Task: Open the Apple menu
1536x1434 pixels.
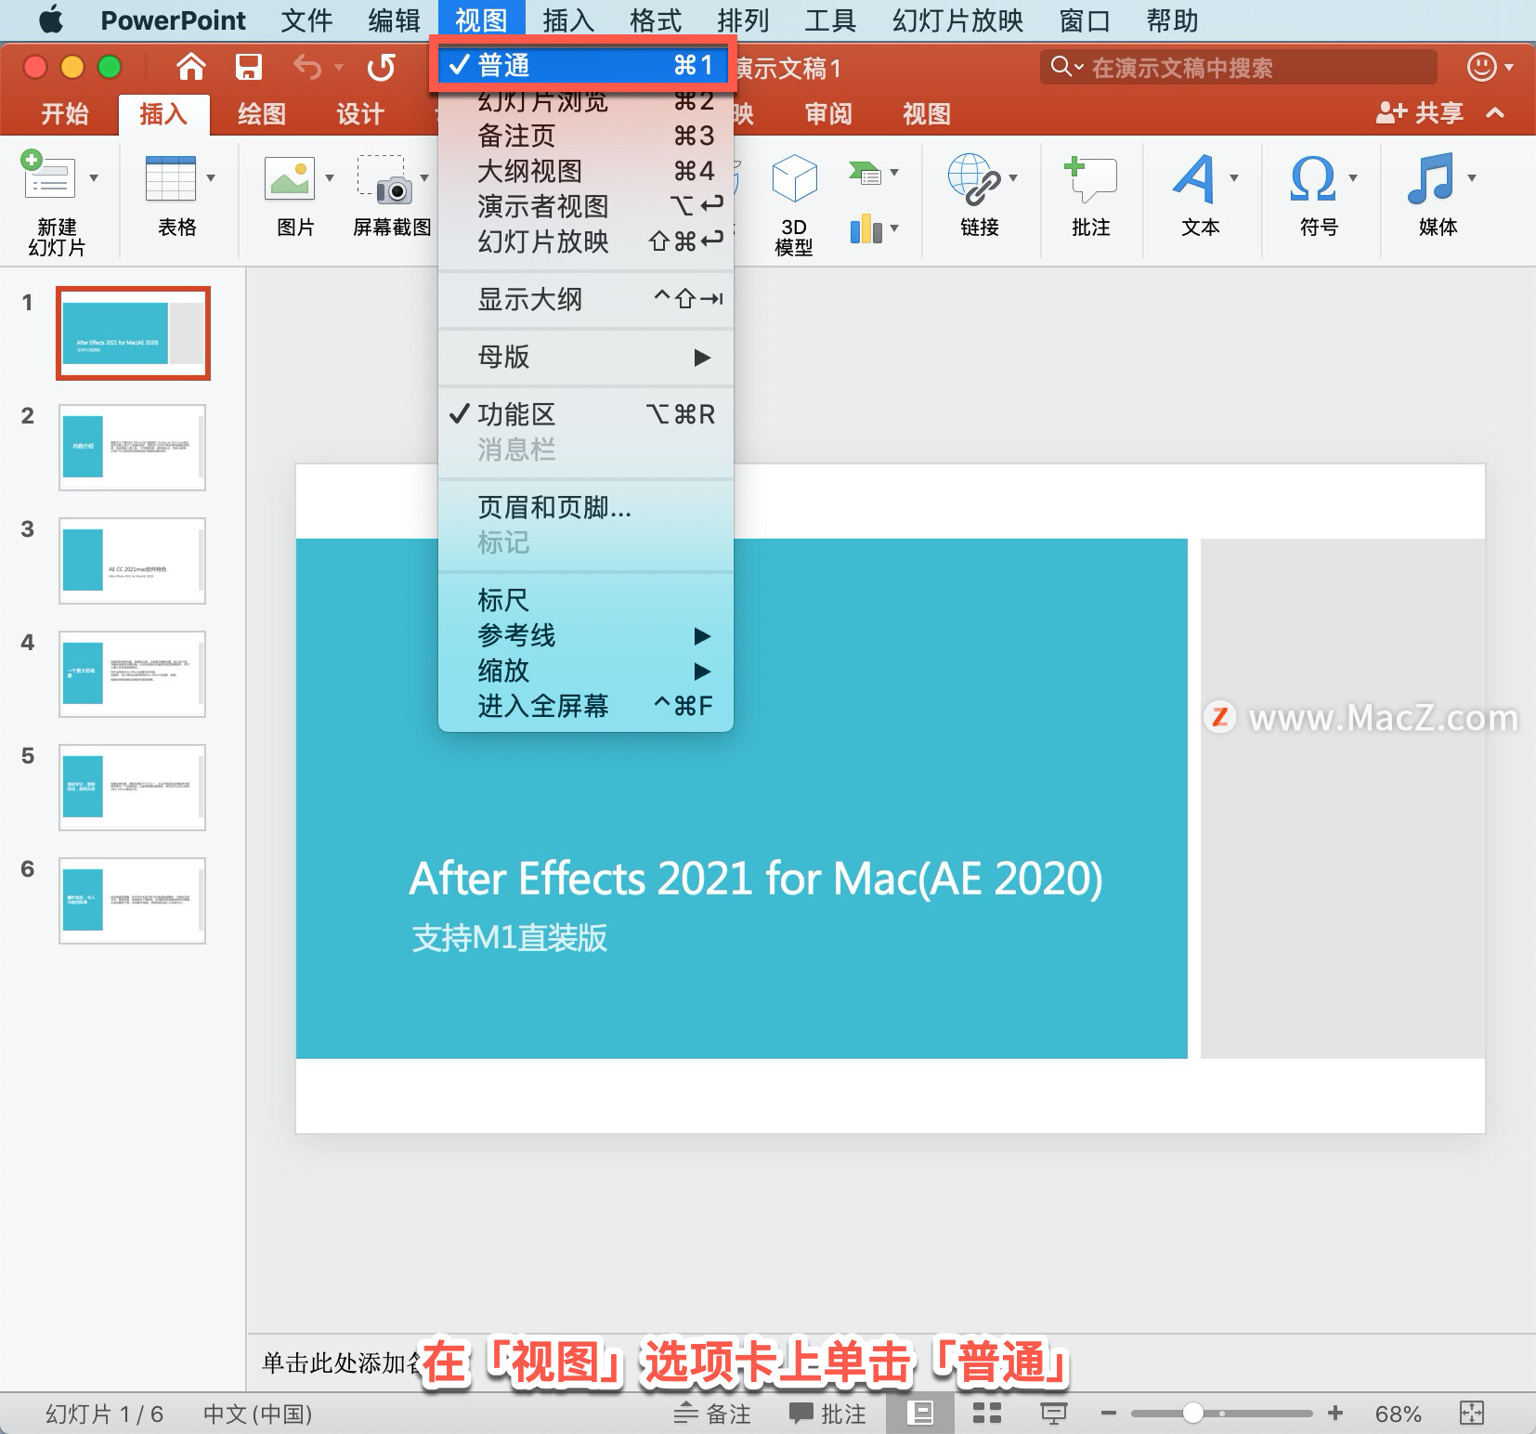Action: 51,20
